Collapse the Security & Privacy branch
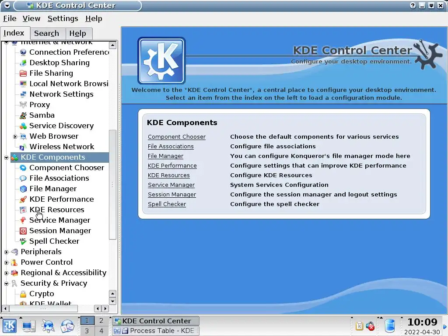Screen dimensions: 448x336 coord(6,283)
